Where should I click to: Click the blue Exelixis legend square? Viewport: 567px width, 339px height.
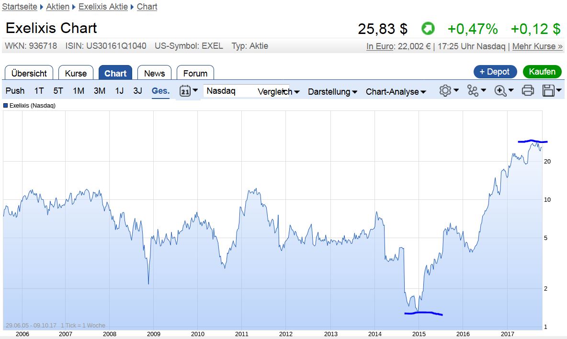coord(6,105)
